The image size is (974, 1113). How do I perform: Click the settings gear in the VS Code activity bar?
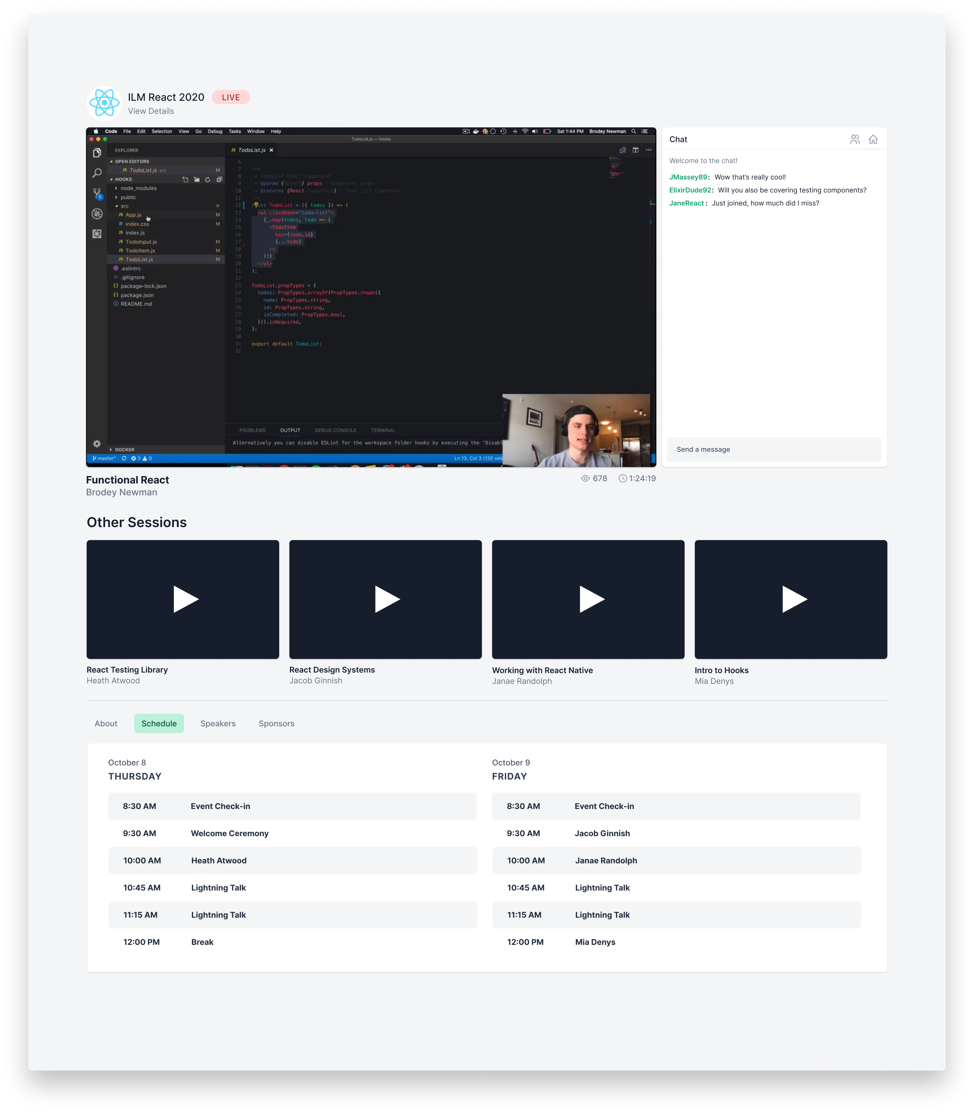[x=97, y=444]
